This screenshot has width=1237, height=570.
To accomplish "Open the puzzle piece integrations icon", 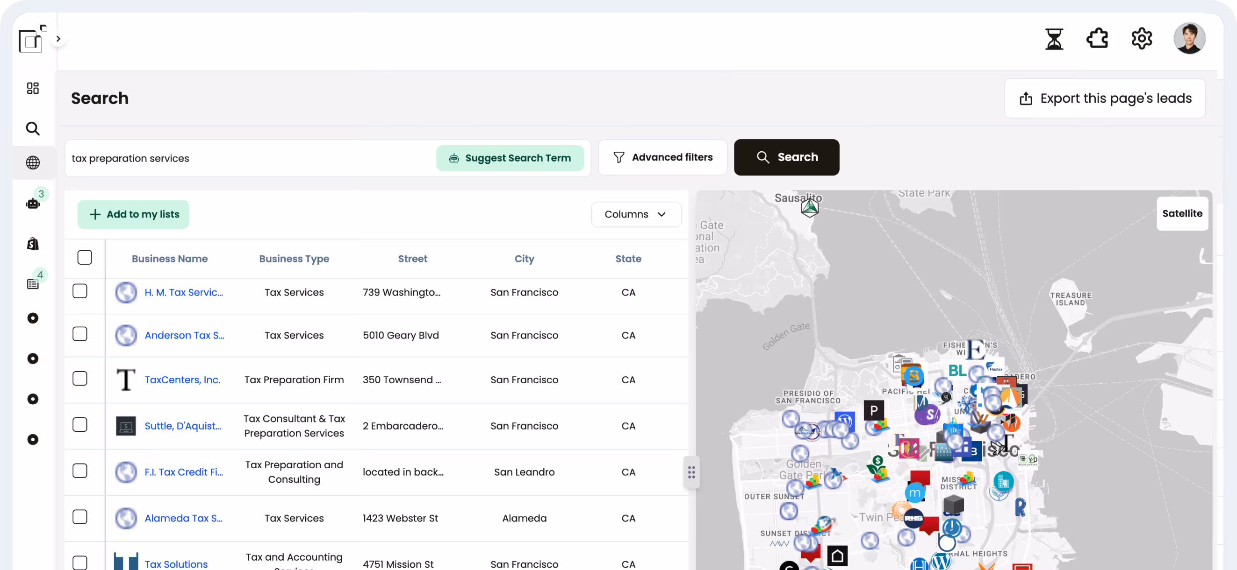I will 1097,38.
